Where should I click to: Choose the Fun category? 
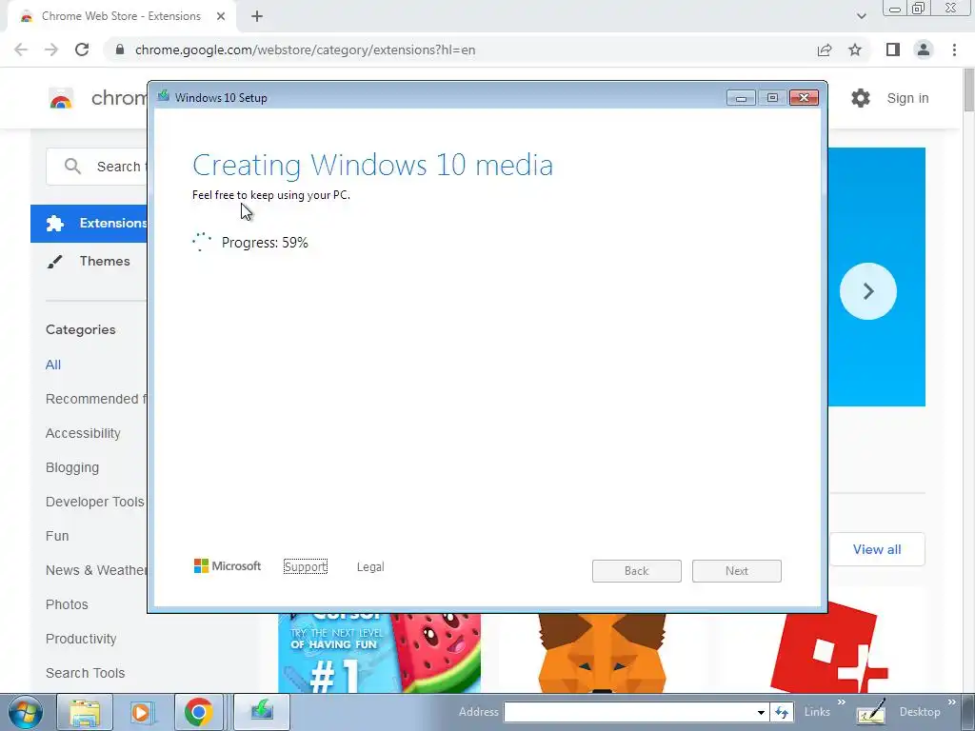(x=57, y=536)
